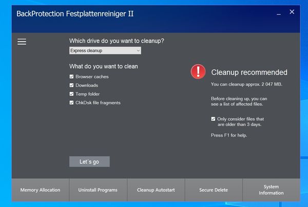Open the Express cleanup drive dropdown

coord(105,50)
